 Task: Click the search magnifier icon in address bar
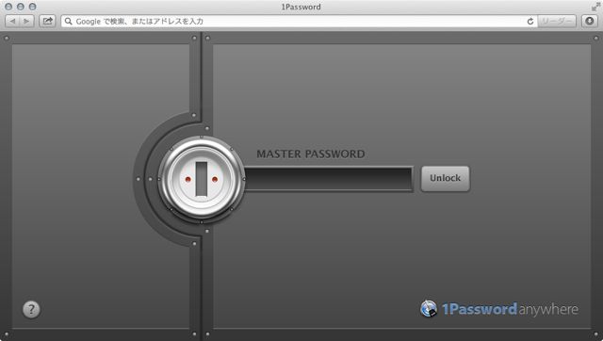[x=68, y=21]
